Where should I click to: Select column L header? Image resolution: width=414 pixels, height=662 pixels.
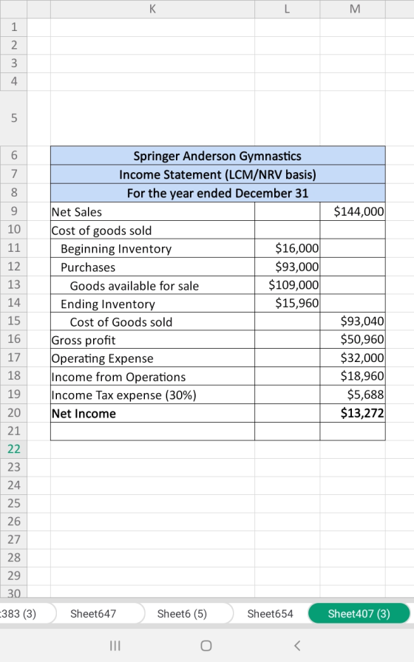(288, 9)
